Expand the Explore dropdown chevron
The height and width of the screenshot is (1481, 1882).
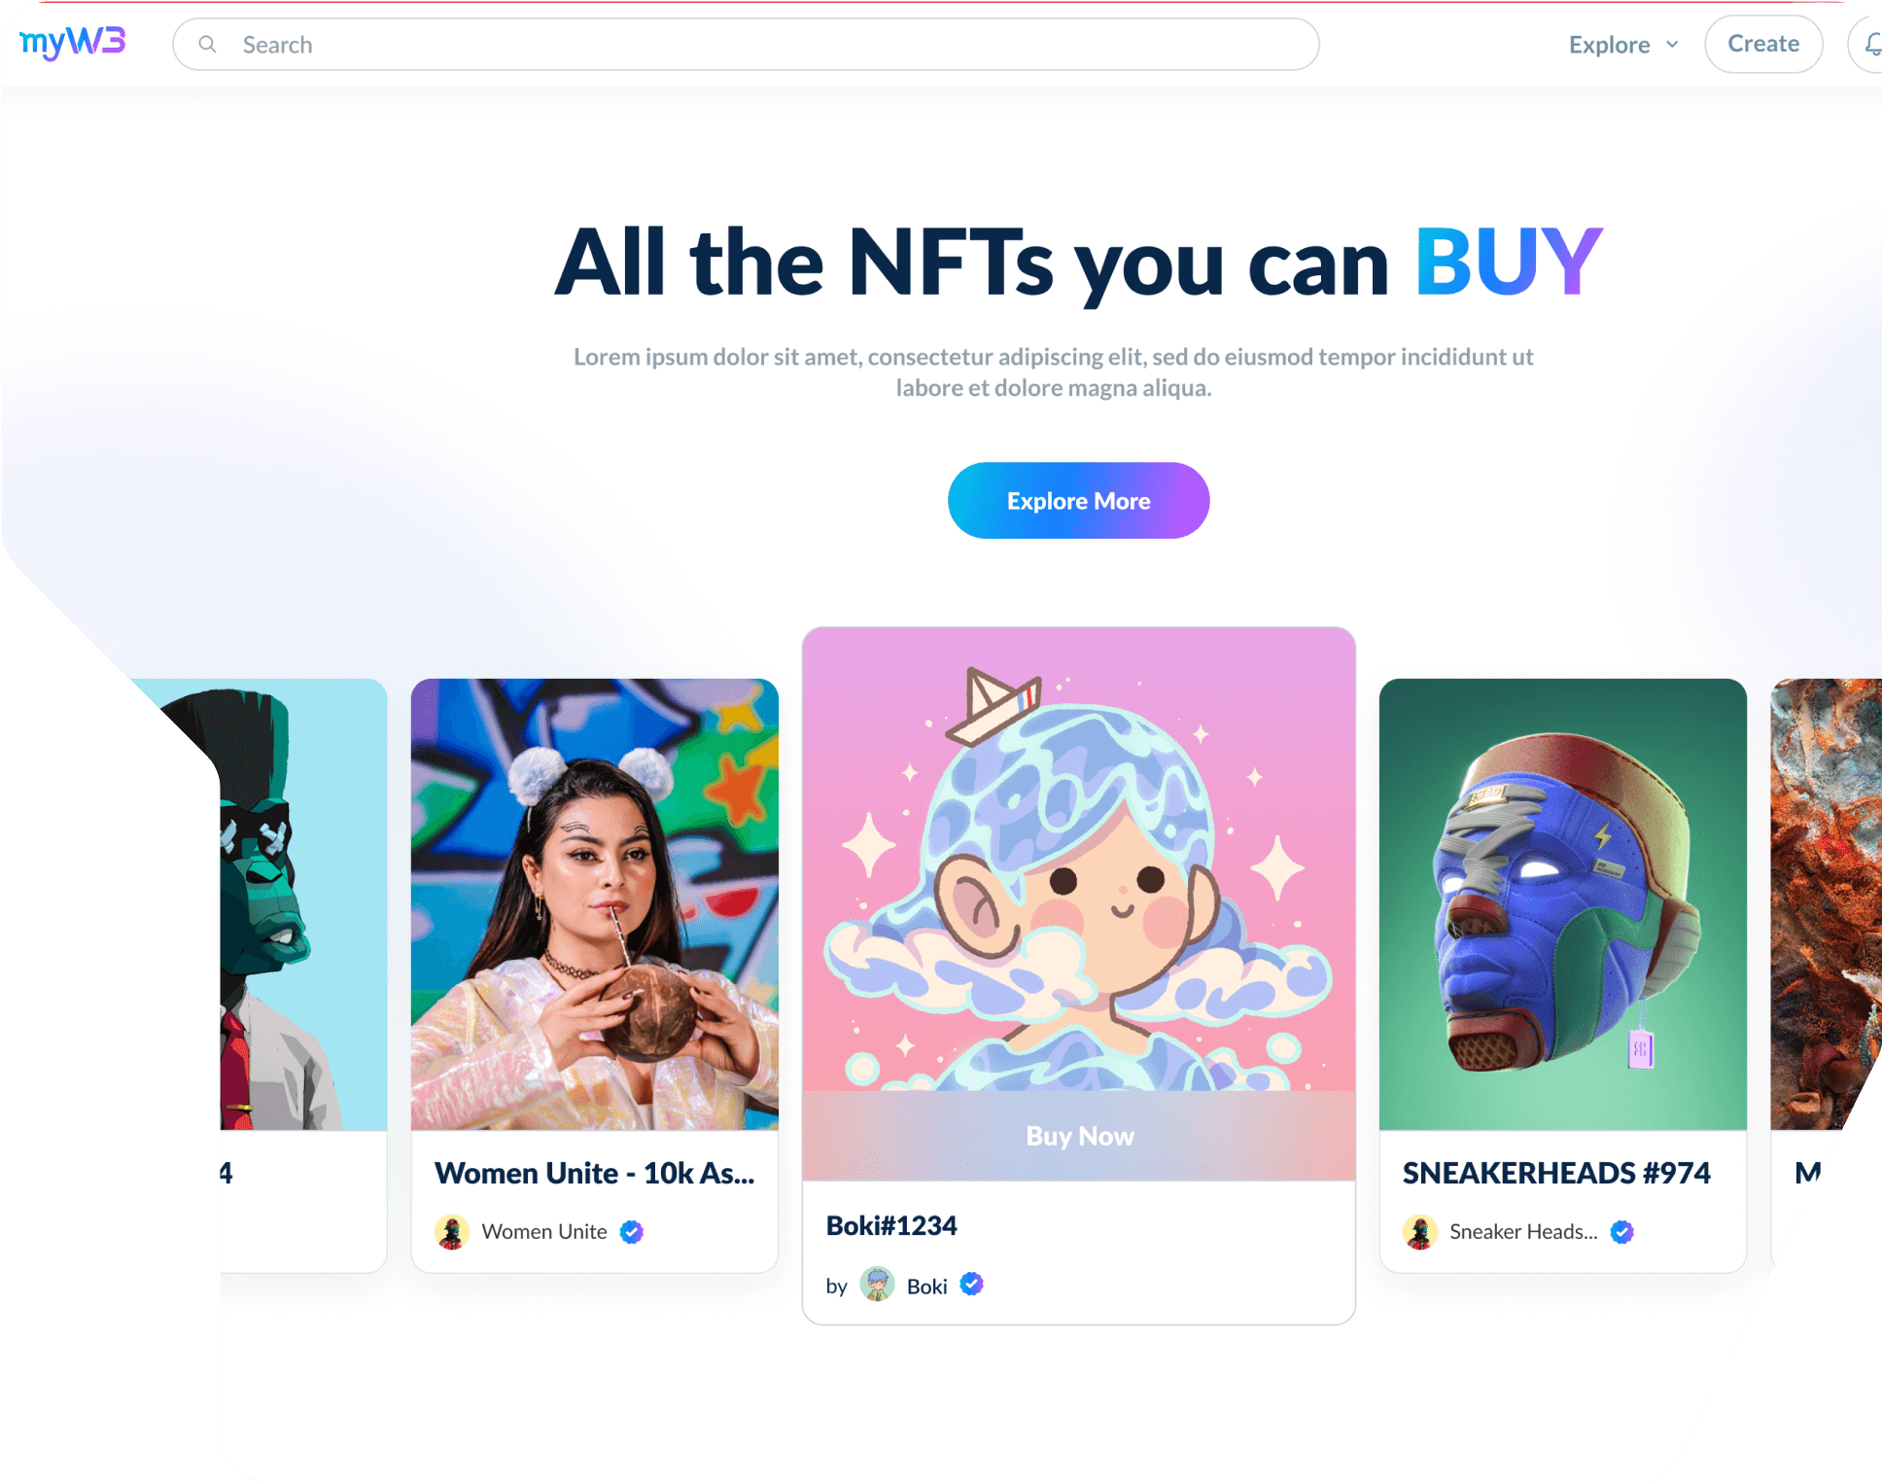(1672, 45)
